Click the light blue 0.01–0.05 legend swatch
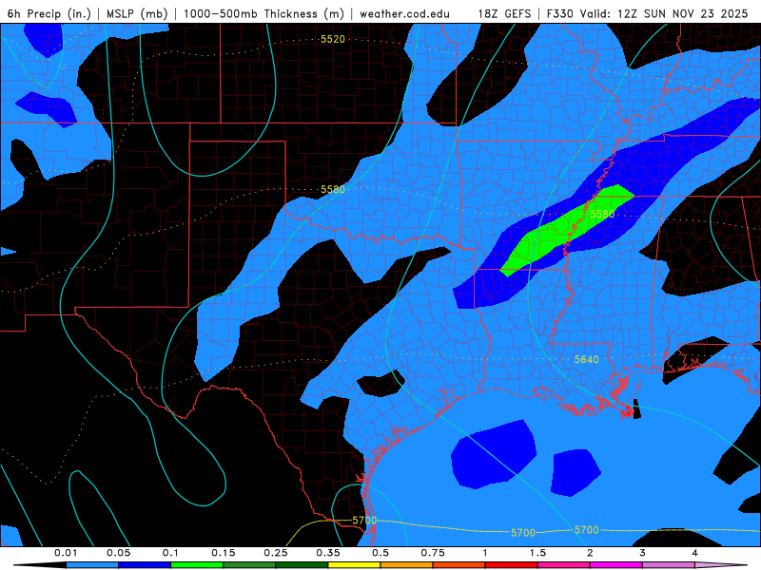Screen dimensions: 761x570 pyautogui.click(x=92, y=565)
